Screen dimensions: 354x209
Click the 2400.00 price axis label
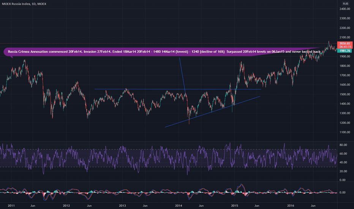pos(345,9)
